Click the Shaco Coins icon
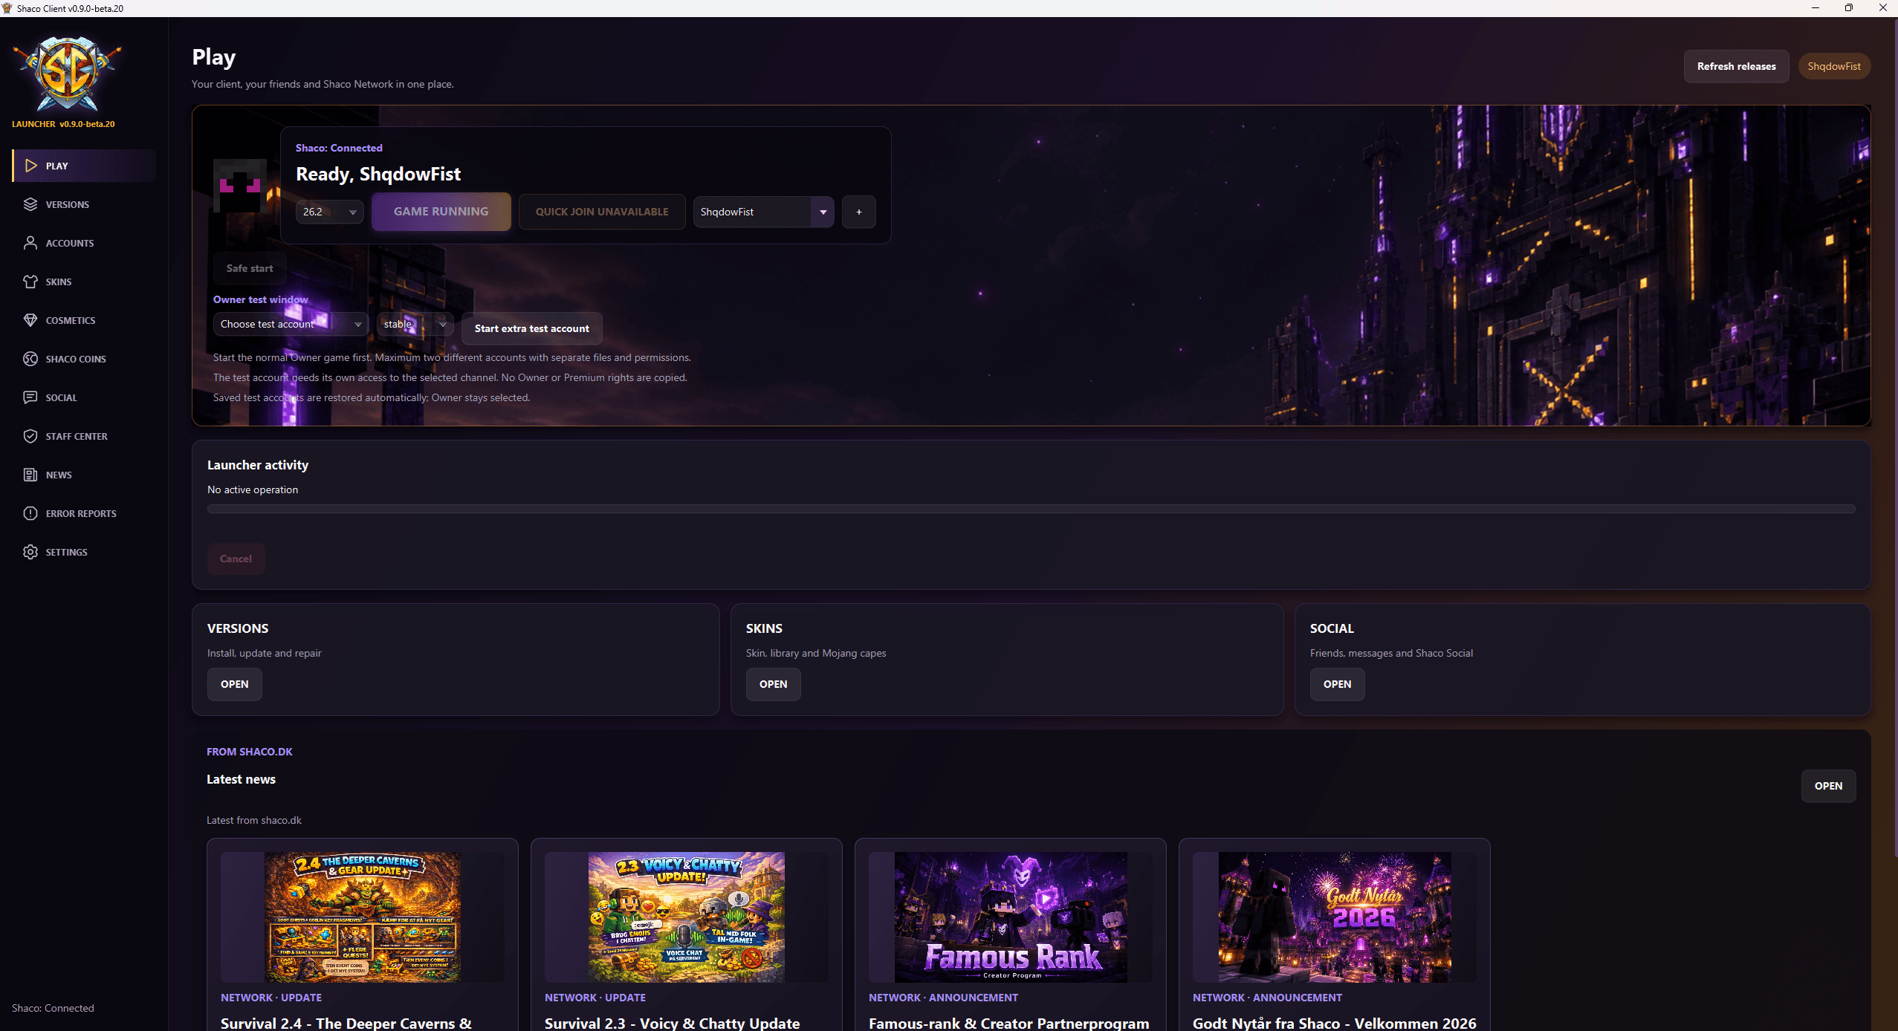The height and width of the screenshot is (1031, 1898). (30, 359)
